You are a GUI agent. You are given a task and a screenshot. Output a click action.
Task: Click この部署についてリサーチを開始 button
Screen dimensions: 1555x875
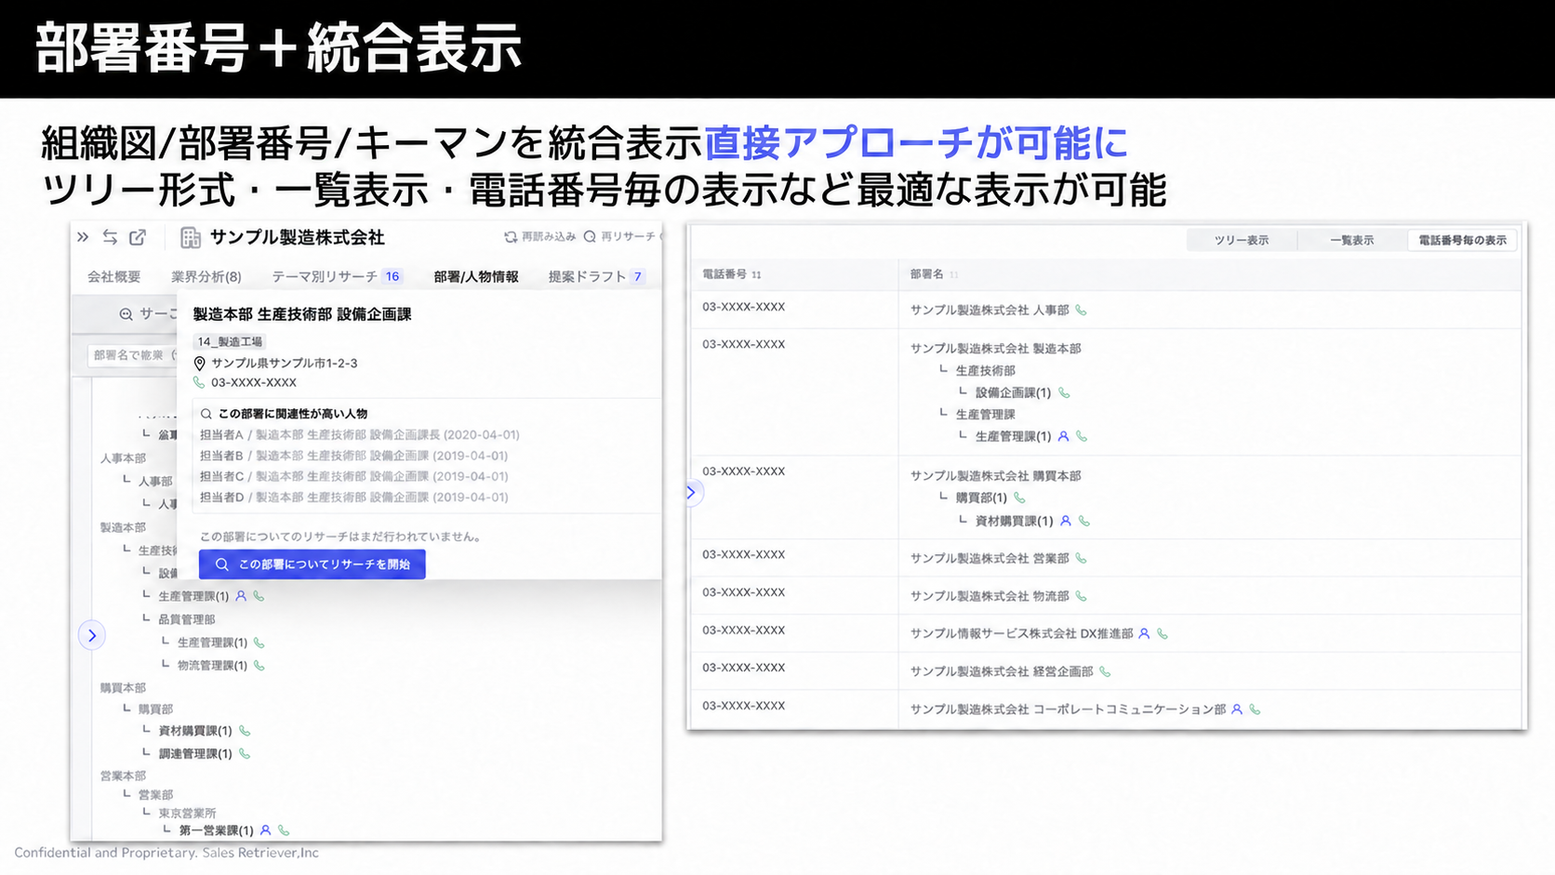pos(312,564)
